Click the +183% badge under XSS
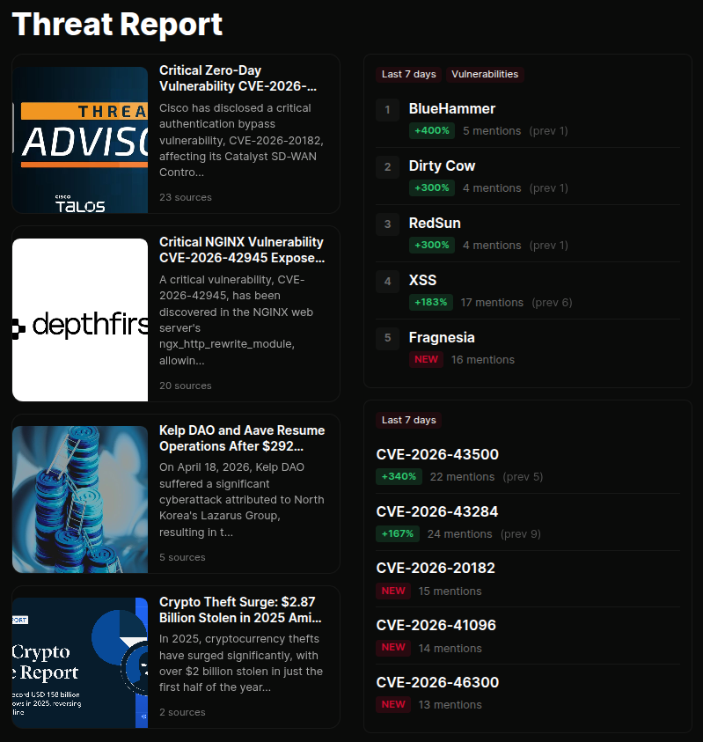 [431, 303]
